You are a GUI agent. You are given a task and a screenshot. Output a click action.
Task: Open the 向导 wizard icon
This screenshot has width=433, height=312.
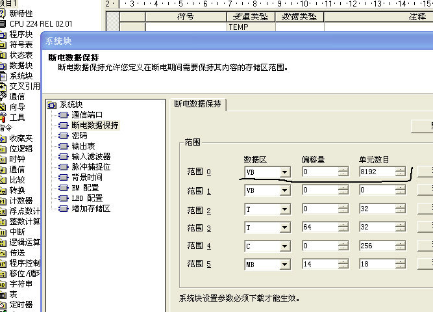pos(3,107)
